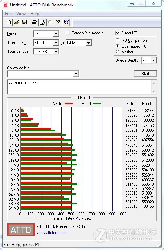The width and height of the screenshot is (164, 250).
Task: Print results with the printer icon
Action: [x=34, y=22]
